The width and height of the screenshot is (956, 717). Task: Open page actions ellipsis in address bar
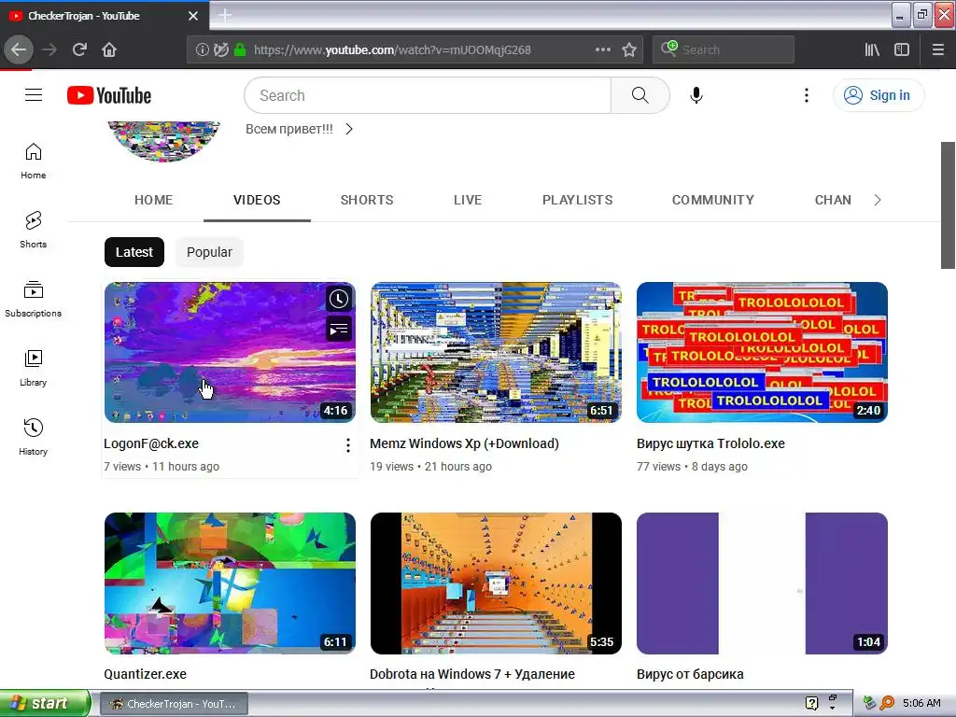pos(603,49)
